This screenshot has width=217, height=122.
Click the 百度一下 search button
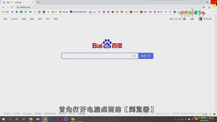(x=146, y=56)
